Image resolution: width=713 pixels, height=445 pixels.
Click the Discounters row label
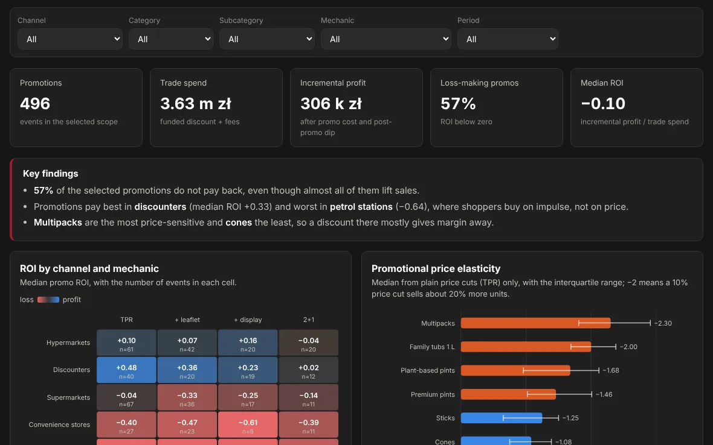tap(71, 370)
